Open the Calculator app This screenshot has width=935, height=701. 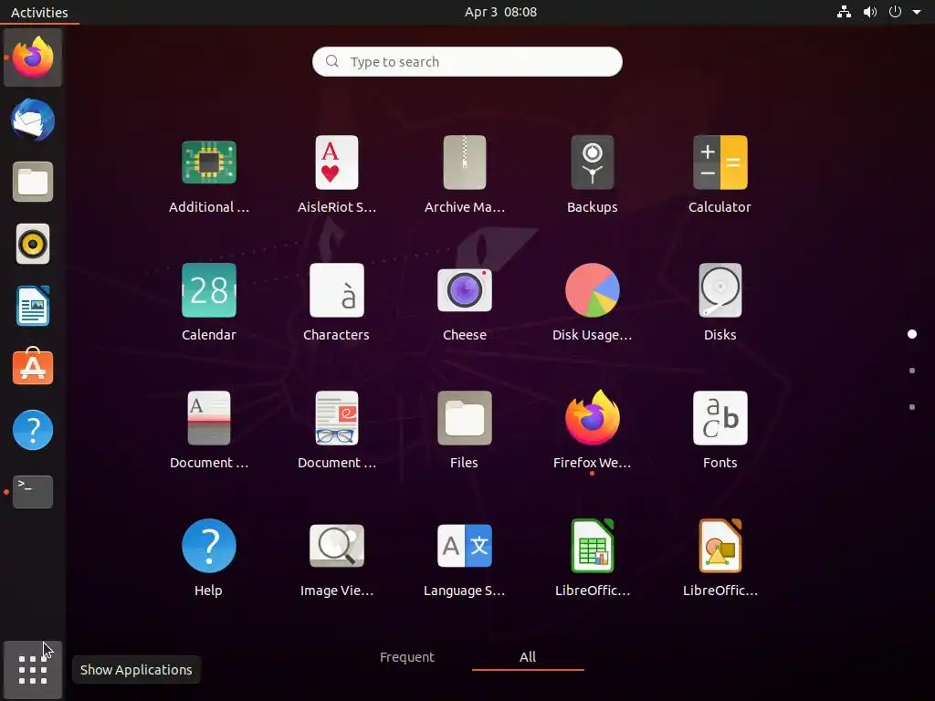click(x=720, y=173)
